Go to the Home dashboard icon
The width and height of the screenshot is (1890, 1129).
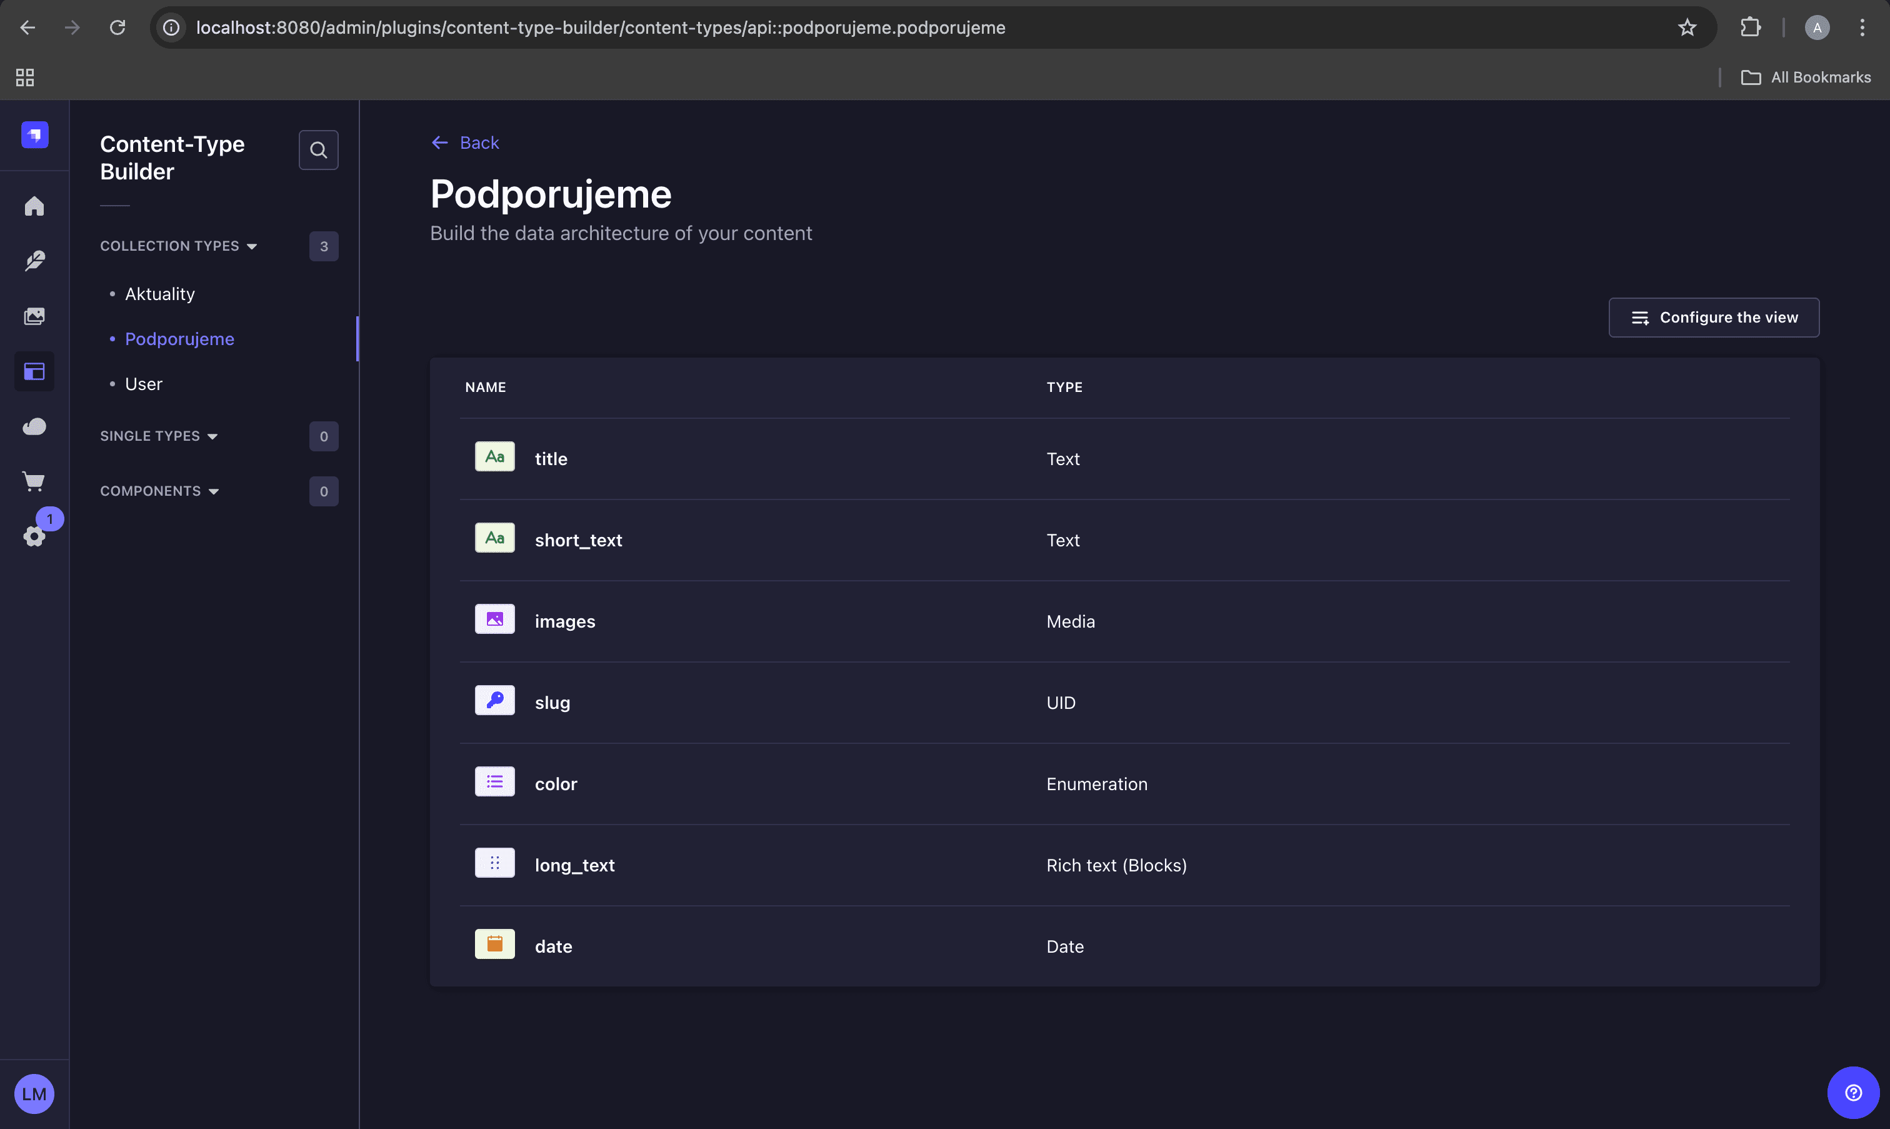[x=34, y=206]
